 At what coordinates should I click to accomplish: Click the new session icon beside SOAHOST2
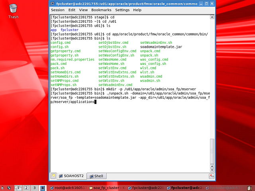53,176
